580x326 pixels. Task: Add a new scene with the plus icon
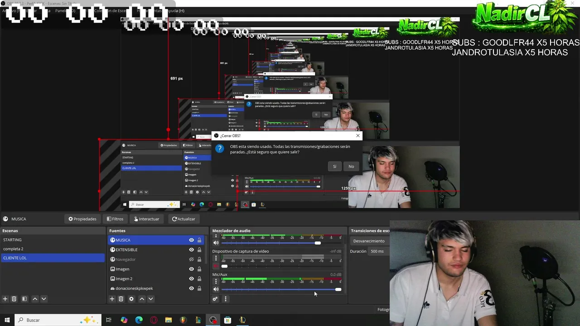tap(5, 299)
